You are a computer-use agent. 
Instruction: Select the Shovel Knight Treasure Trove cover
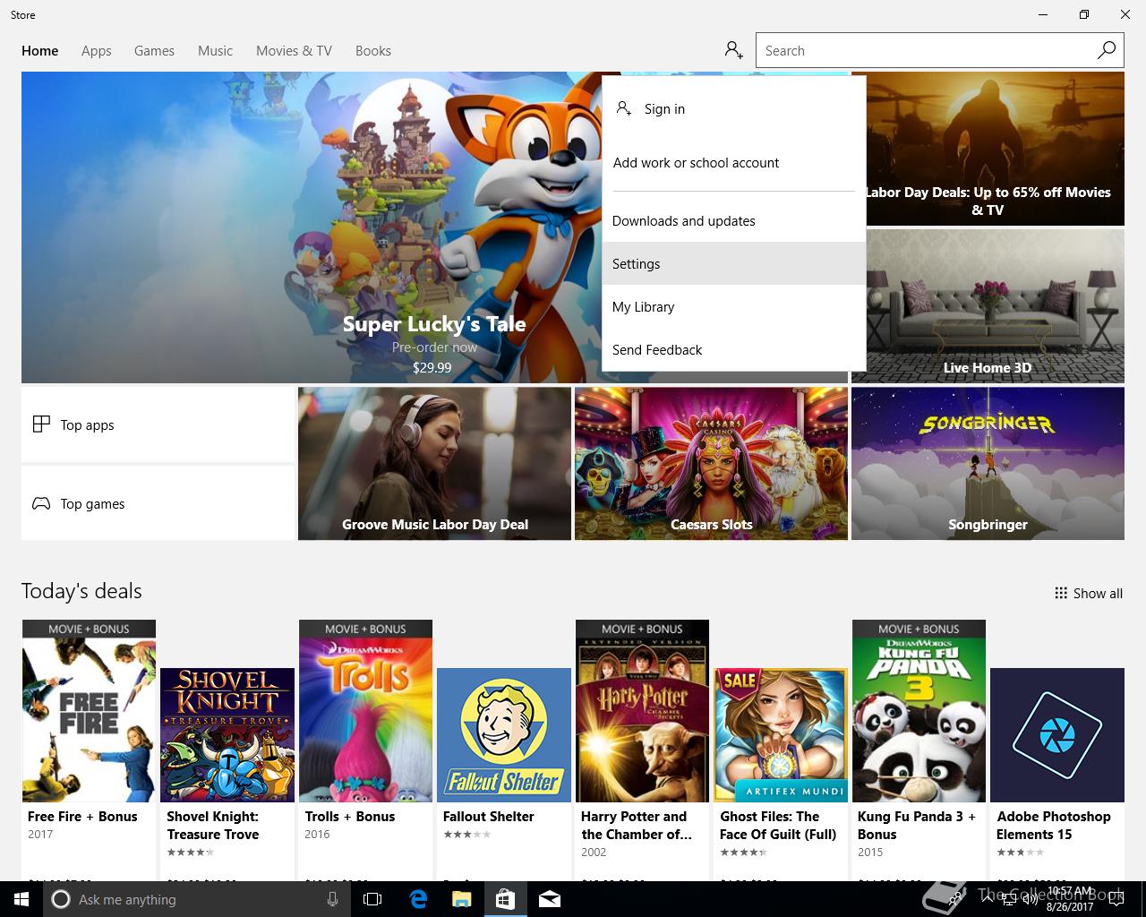[227, 735]
